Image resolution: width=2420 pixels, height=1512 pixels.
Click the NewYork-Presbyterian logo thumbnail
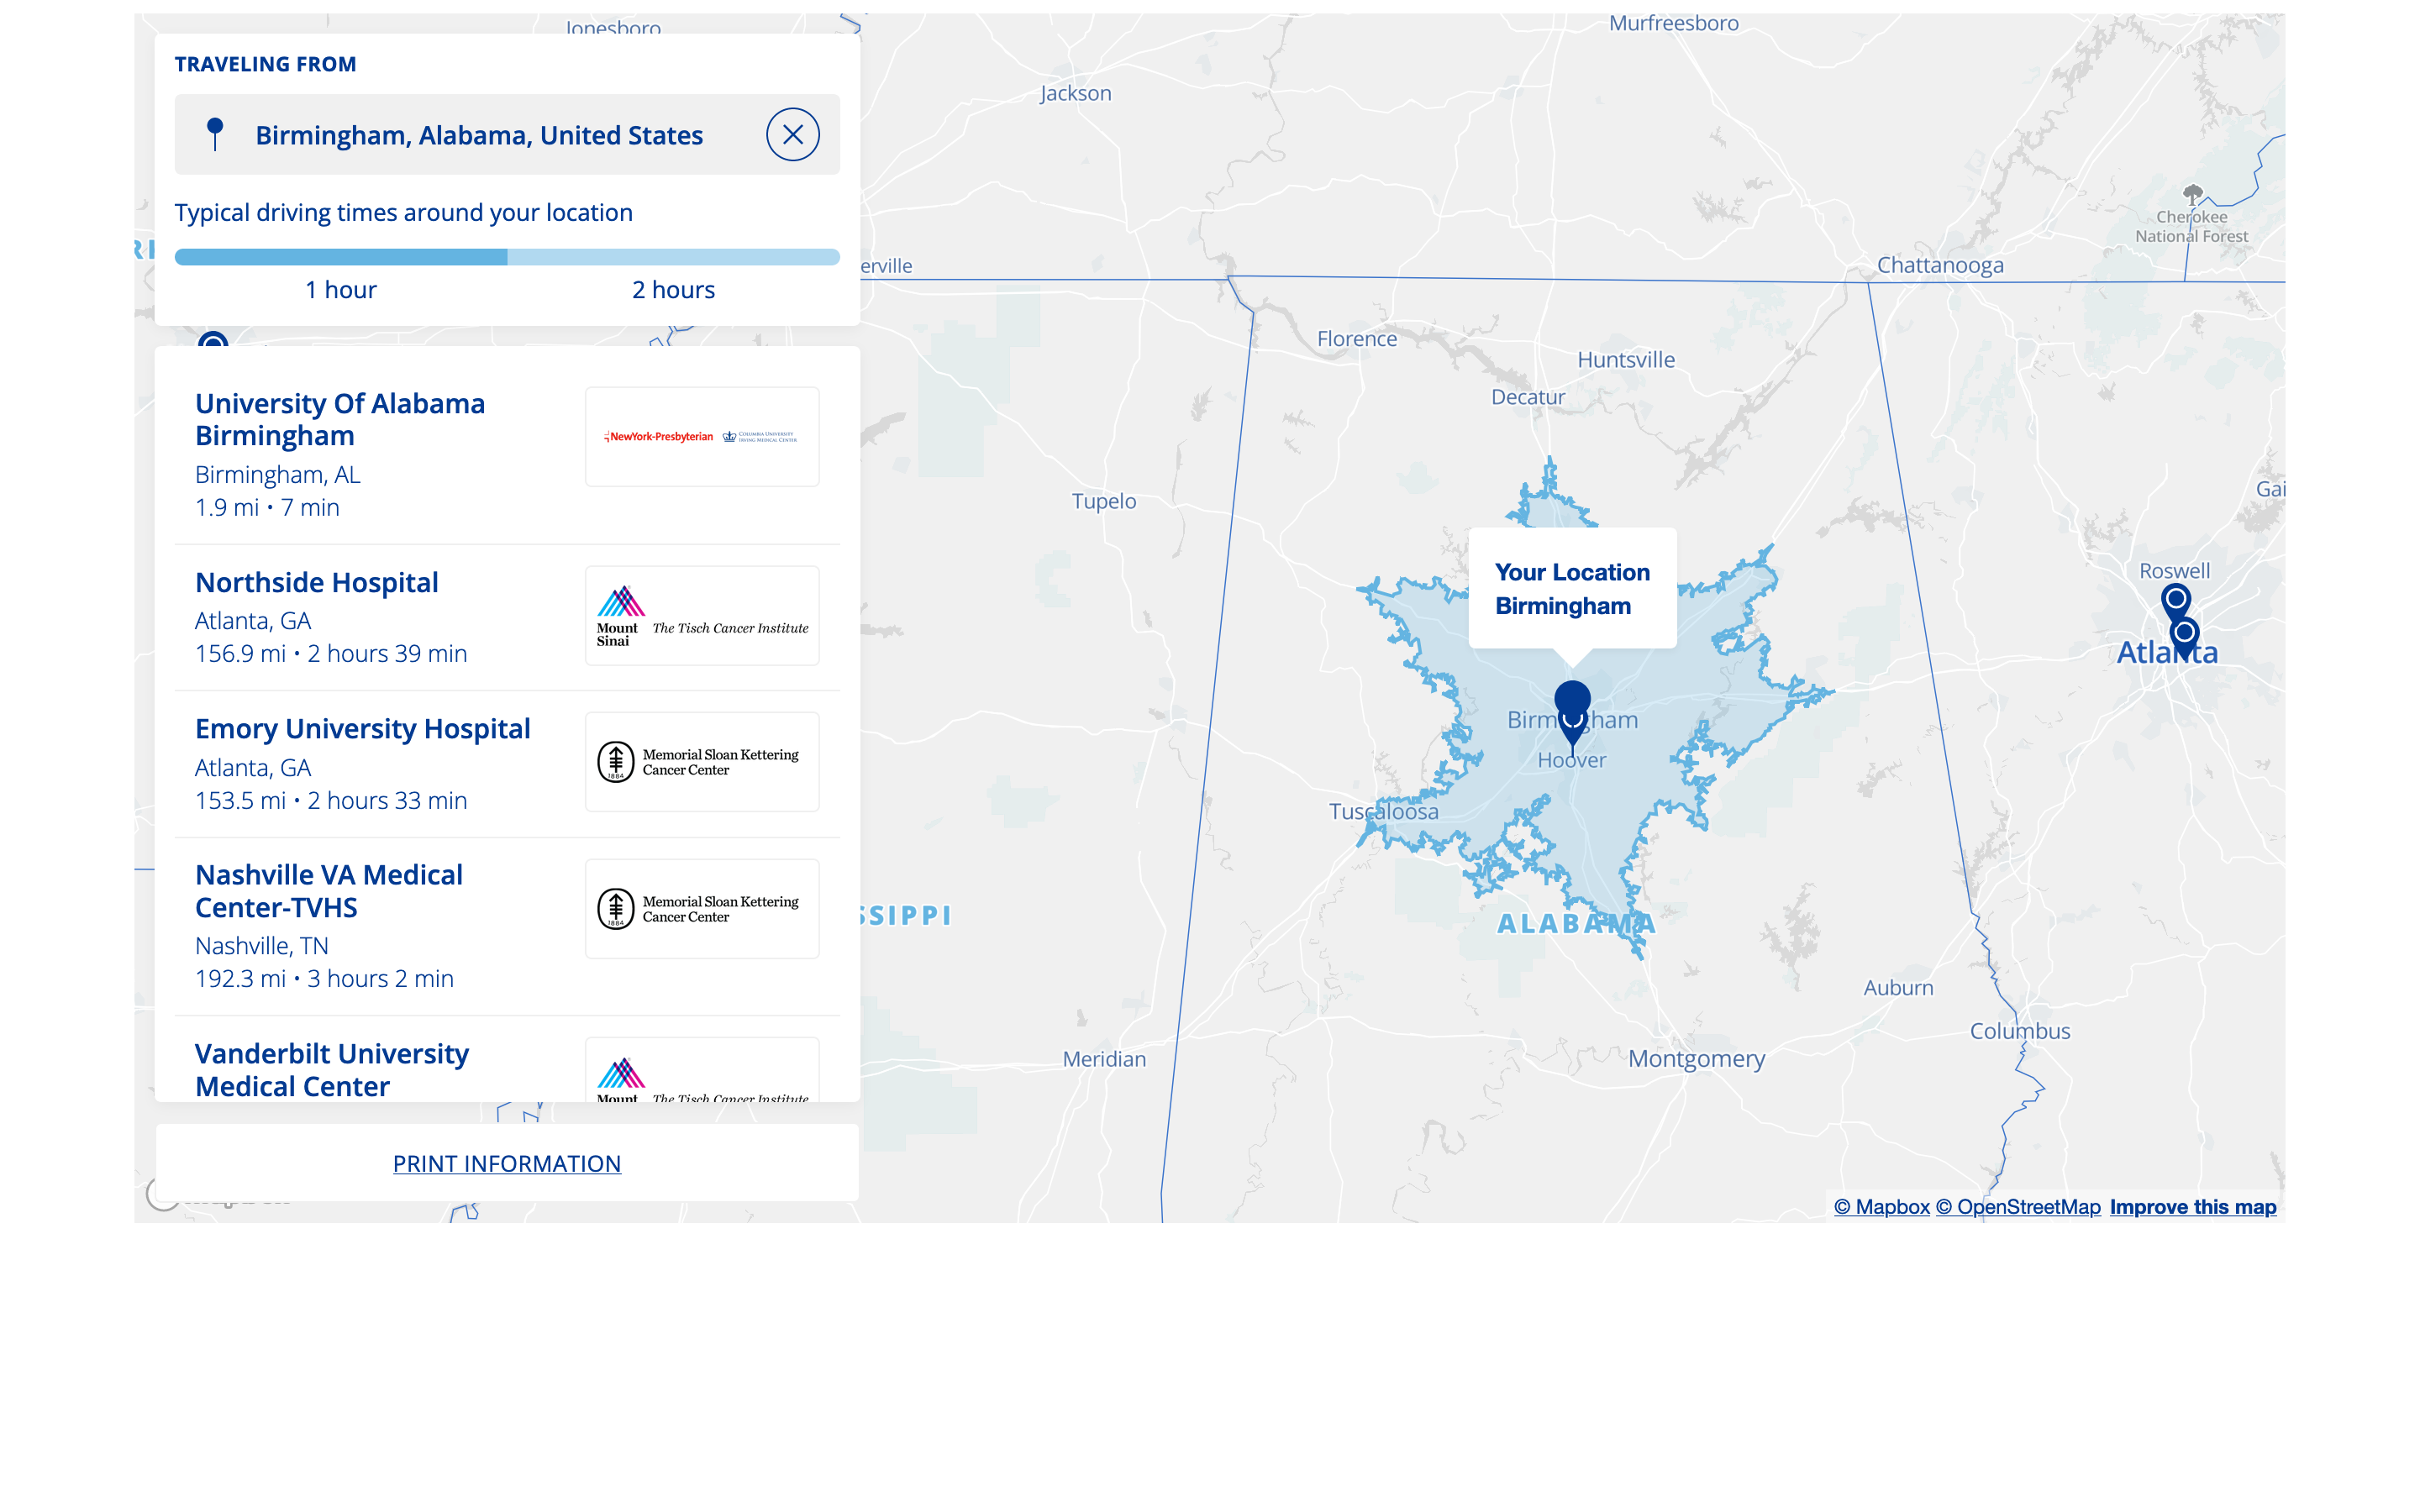pyautogui.click(x=701, y=437)
